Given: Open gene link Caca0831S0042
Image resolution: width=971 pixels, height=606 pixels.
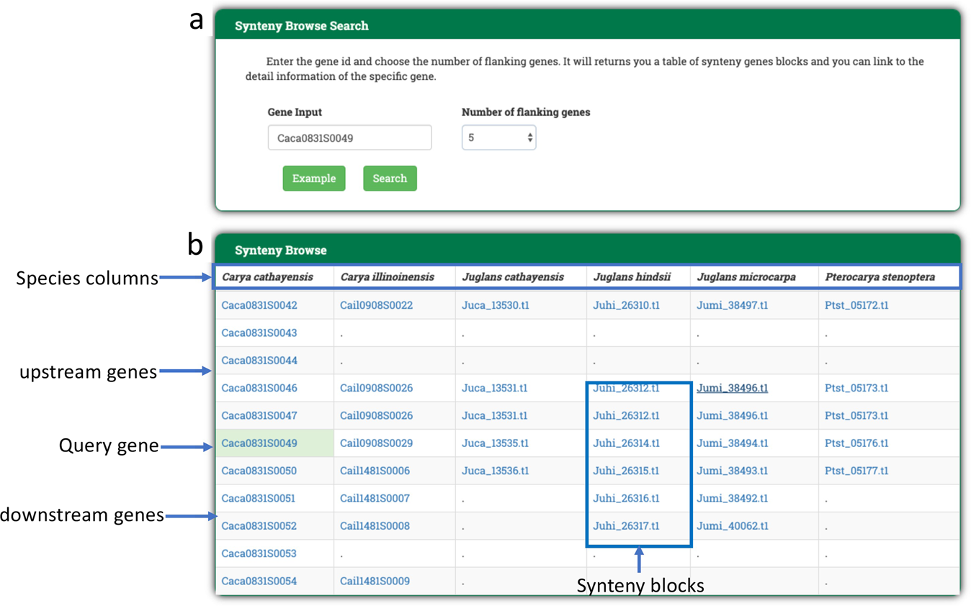Looking at the screenshot, I should click(x=259, y=305).
